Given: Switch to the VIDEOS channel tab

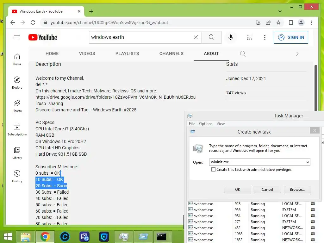Looking at the screenshot, I should pyautogui.click(x=87, y=53).
